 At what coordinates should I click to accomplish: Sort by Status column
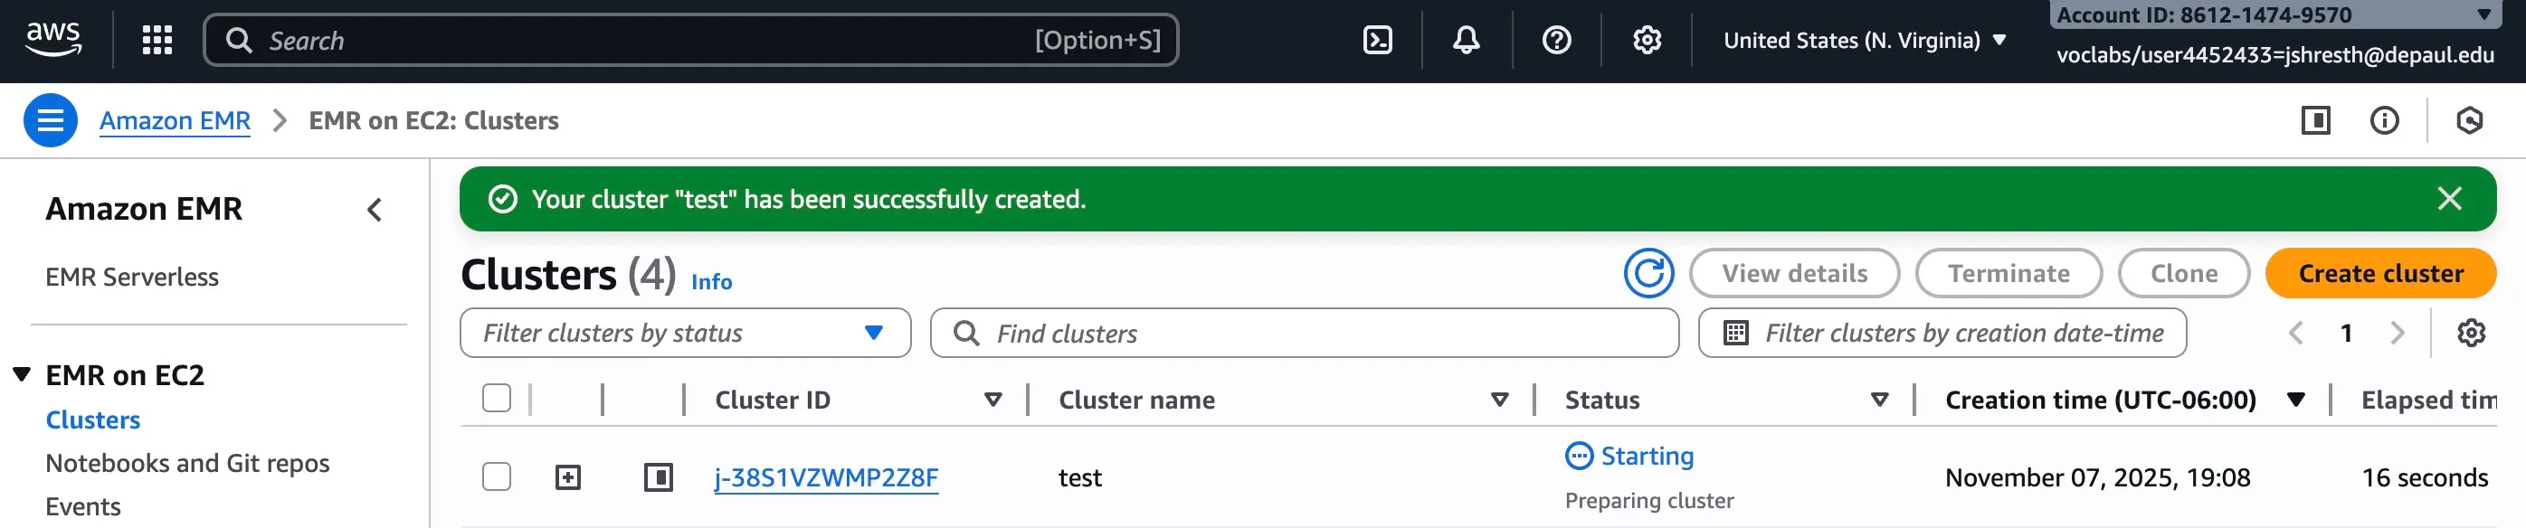click(x=1879, y=400)
